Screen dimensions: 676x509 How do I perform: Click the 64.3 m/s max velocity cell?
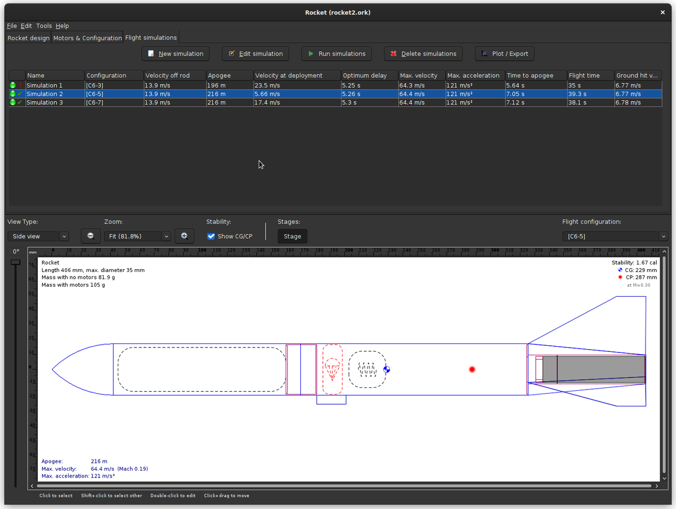(x=421, y=86)
